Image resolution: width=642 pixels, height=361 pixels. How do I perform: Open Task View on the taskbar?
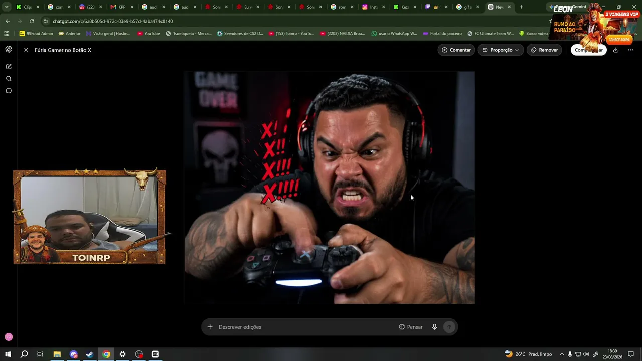(40, 354)
